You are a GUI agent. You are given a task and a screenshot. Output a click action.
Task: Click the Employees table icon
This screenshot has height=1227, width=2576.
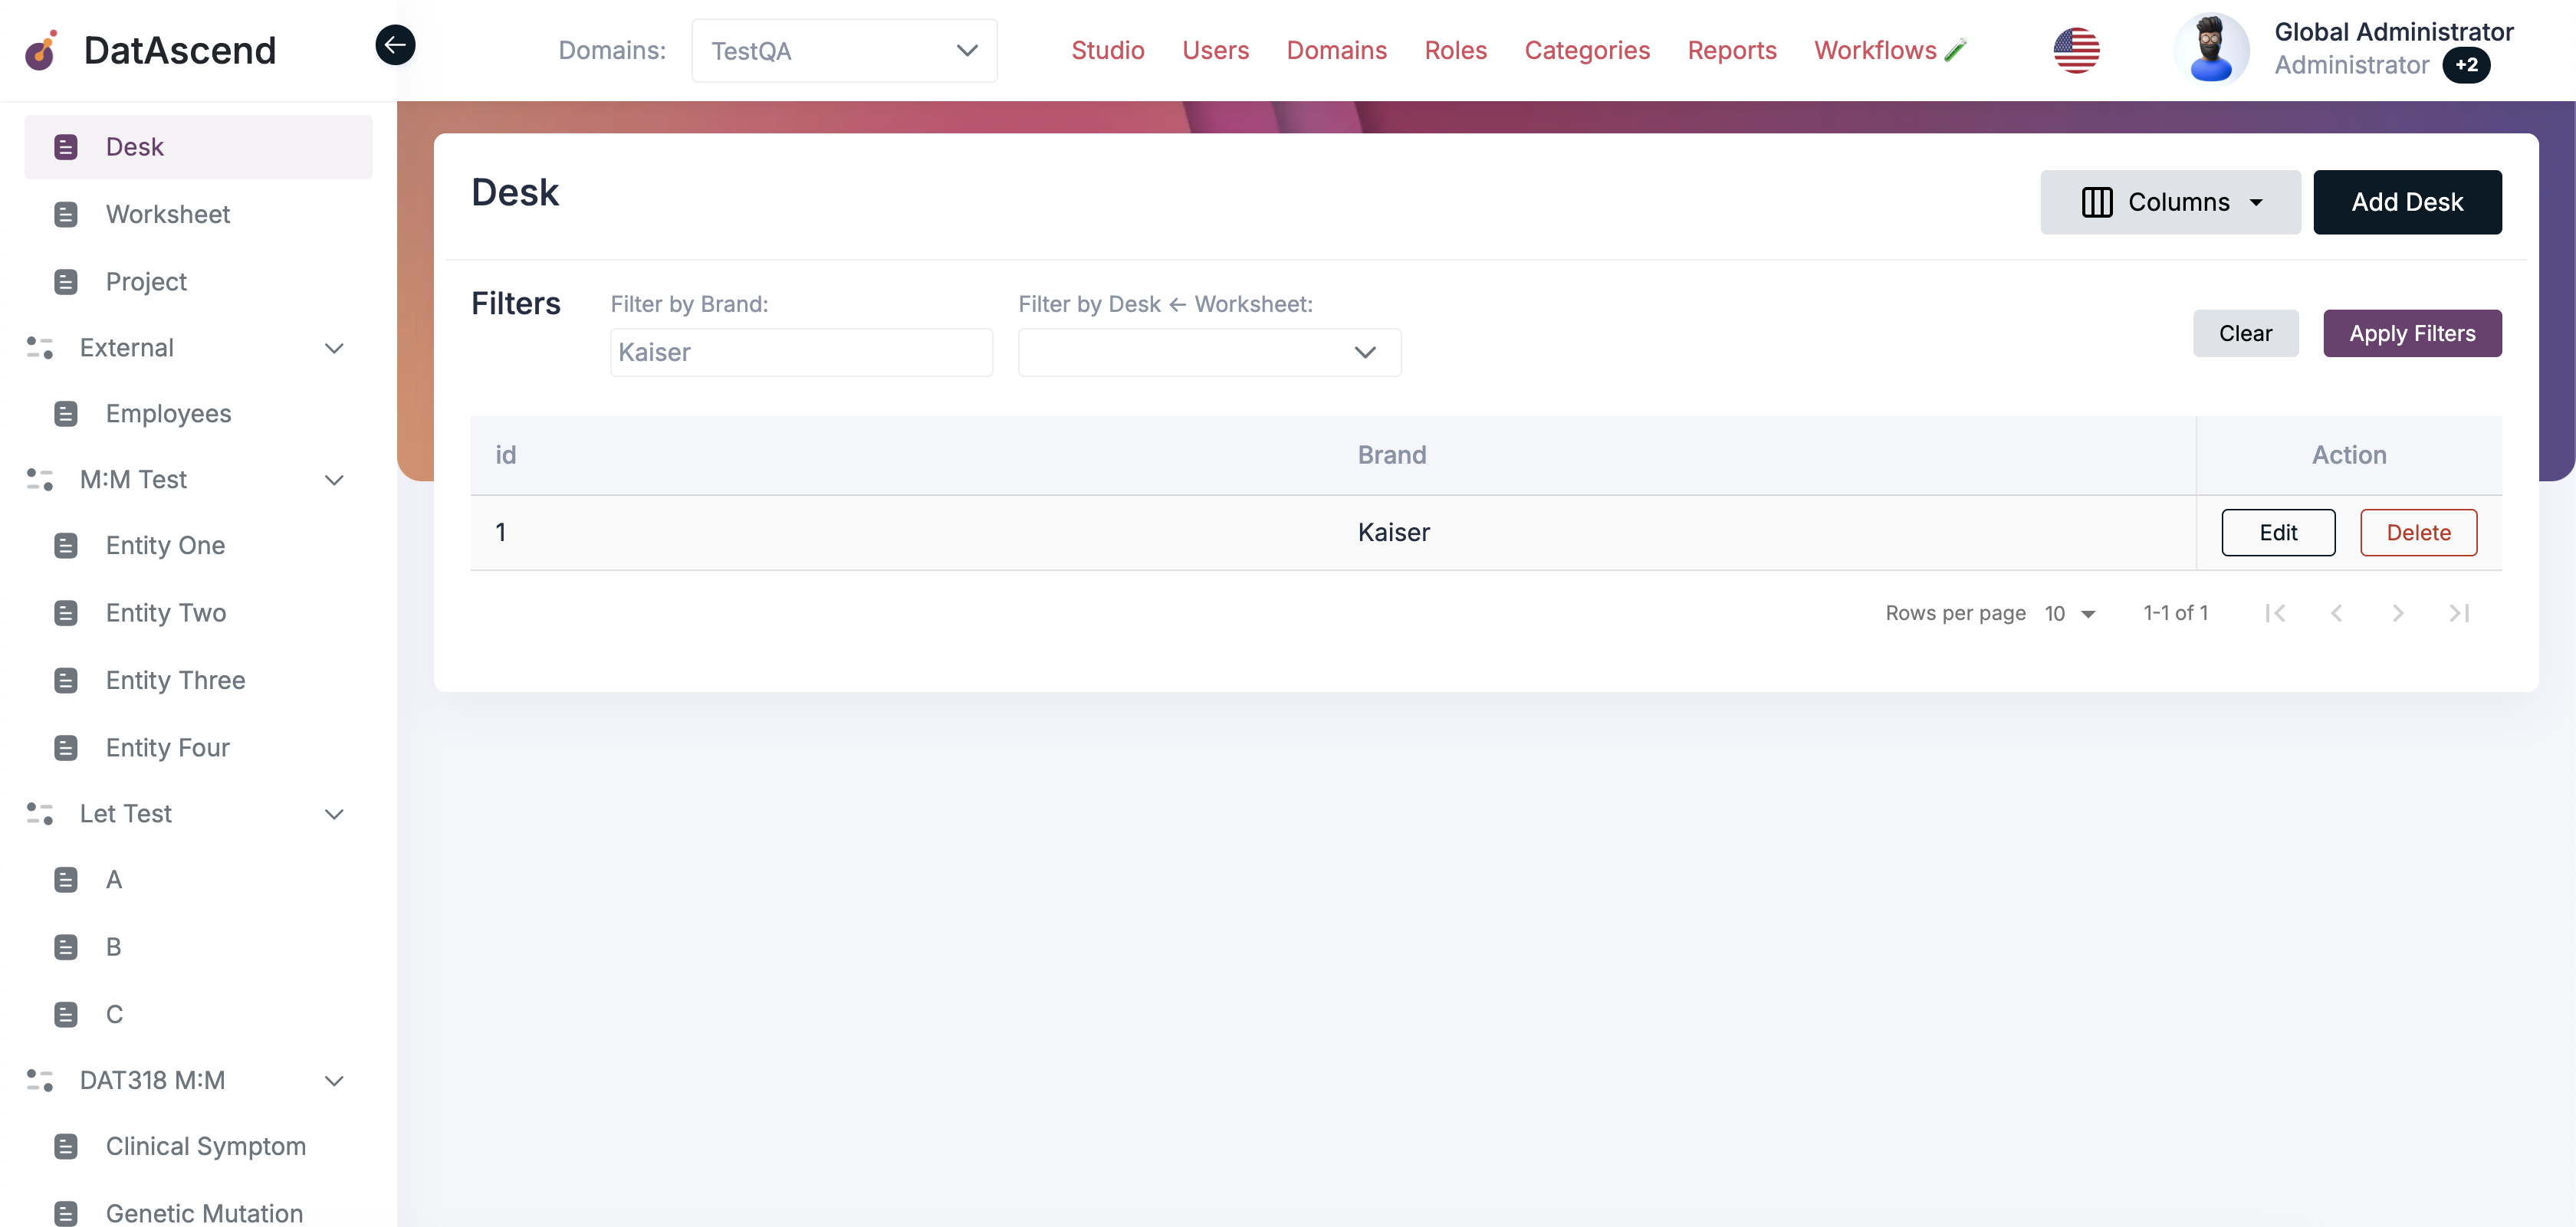[x=66, y=413]
